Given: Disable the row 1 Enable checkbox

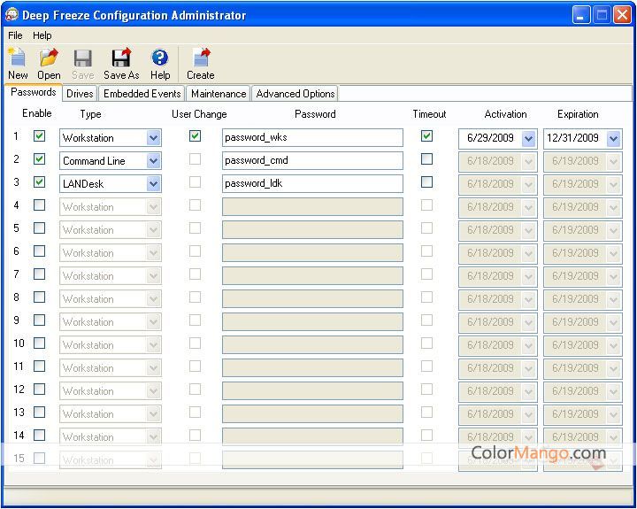Looking at the screenshot, I should 39,136.
